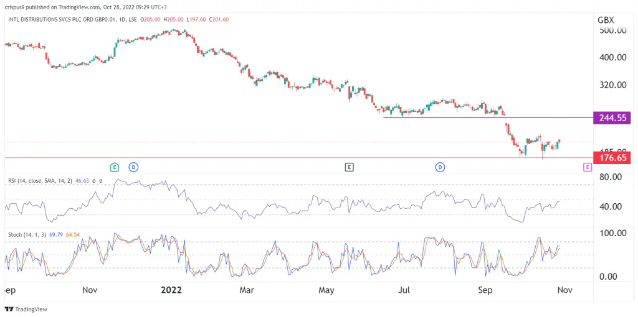
Task: Click the purple horizontal support line
Action: click(488, 117)
